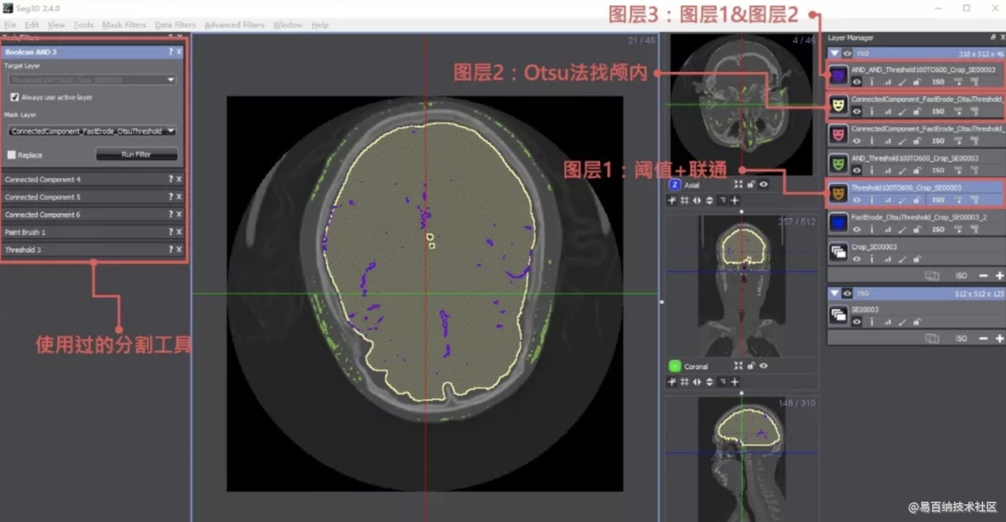Click the blue Z Axial view selector
The height and width of the screenshot is (522, 1006).
[674, 185]
